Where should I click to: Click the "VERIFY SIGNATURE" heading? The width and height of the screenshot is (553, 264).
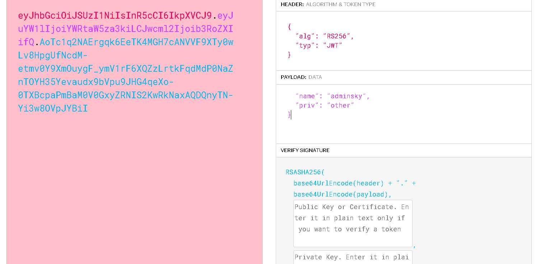(305, 150)
